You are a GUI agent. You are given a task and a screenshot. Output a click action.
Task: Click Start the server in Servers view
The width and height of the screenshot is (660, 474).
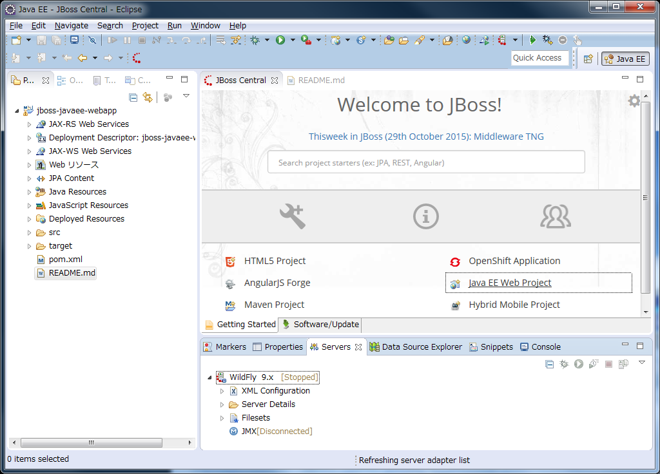pos(579,365)
